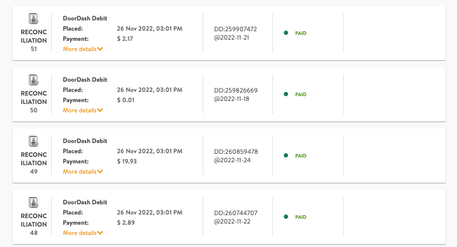
Task: Click the $19.93 payment amount
Action: tap(127, 161)
